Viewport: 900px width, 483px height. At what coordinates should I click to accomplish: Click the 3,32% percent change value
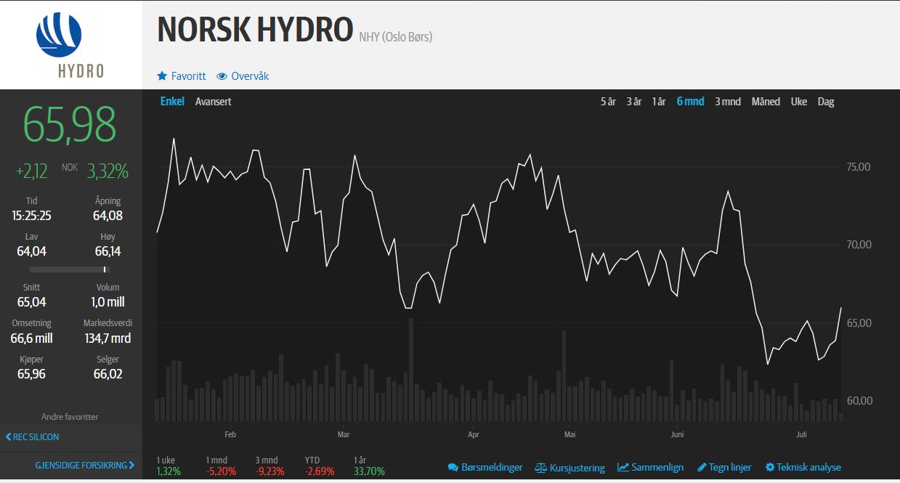[x=108, y=171]
